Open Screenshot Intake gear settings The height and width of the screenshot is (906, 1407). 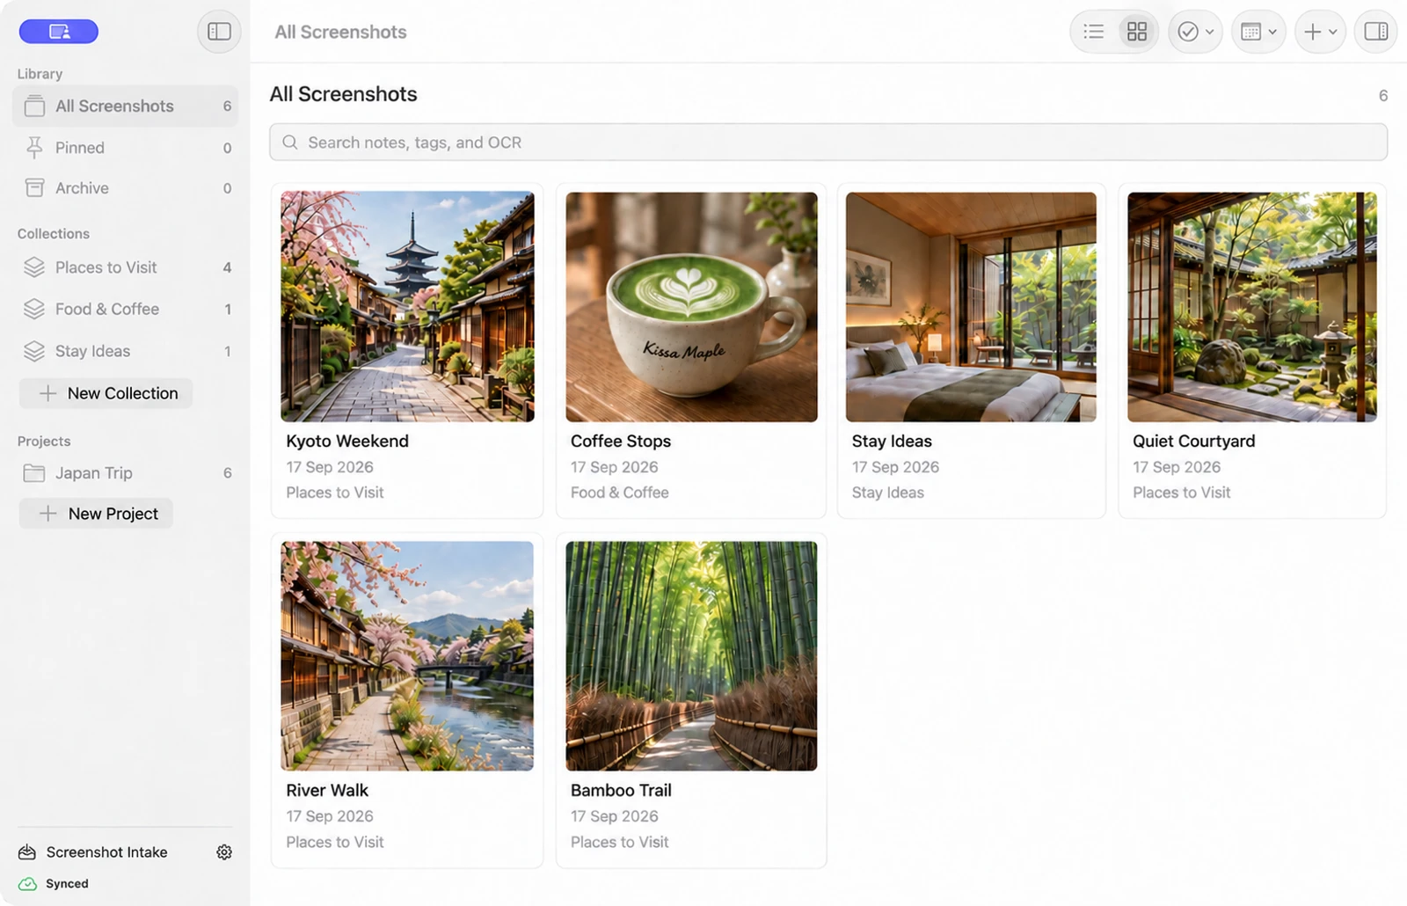[x=224, y=851]
